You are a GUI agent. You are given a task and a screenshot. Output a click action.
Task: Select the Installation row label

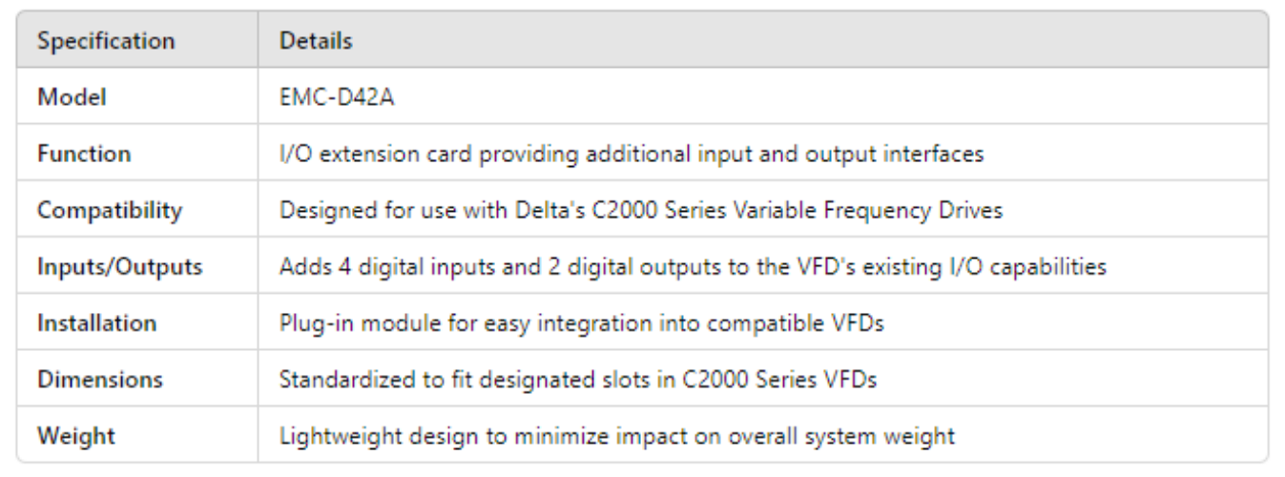click(96, 322)
